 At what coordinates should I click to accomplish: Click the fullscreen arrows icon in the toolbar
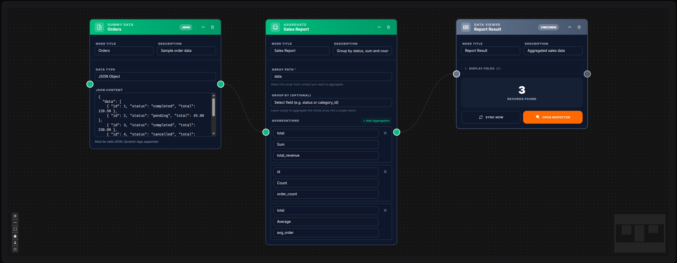15,249
